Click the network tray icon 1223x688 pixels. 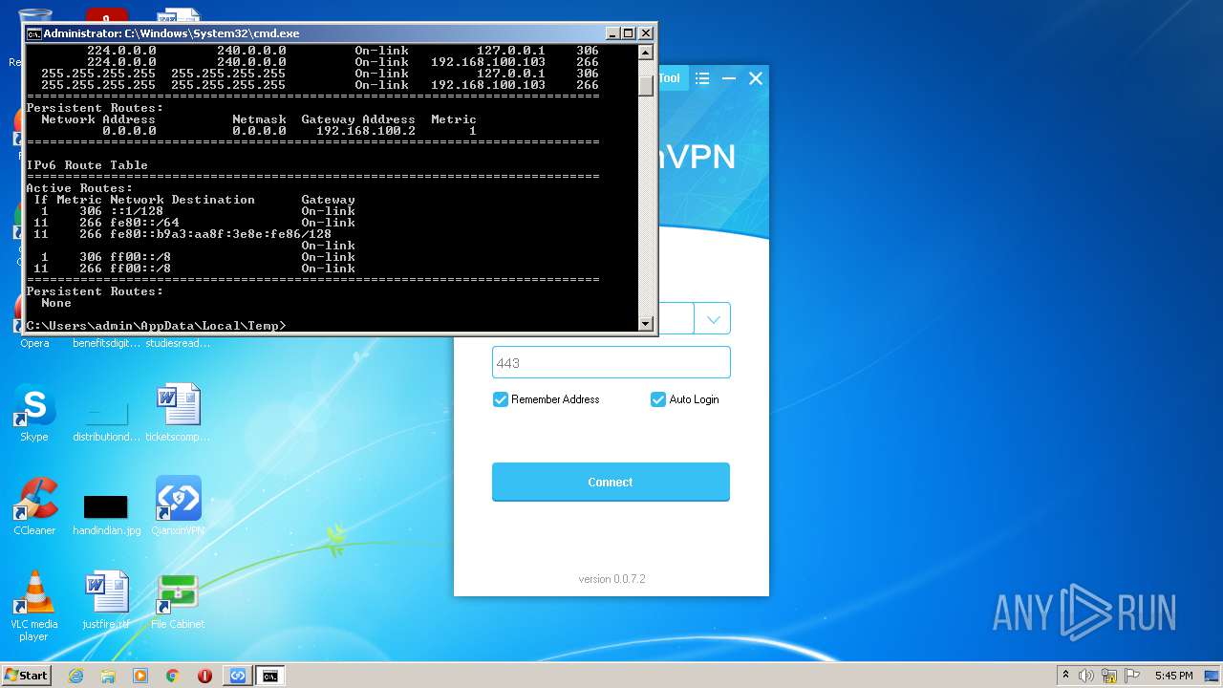(1109, 676)
